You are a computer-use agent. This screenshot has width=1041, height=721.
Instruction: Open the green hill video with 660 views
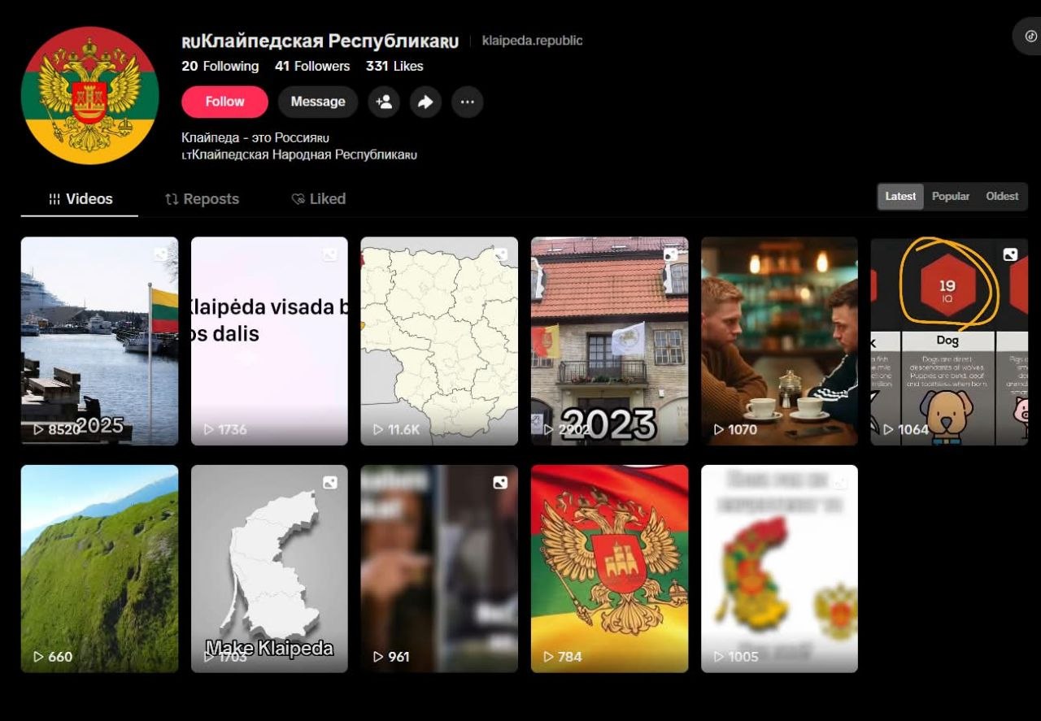point(99,568)
